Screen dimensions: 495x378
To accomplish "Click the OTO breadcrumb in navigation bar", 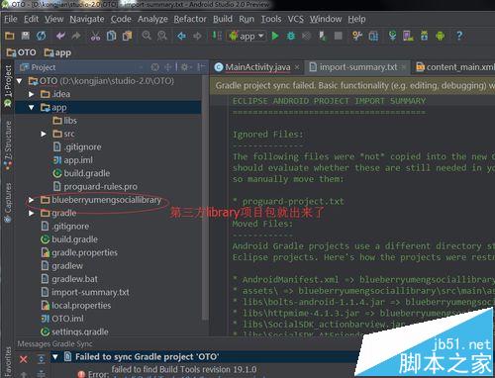I will coord(22,52).
